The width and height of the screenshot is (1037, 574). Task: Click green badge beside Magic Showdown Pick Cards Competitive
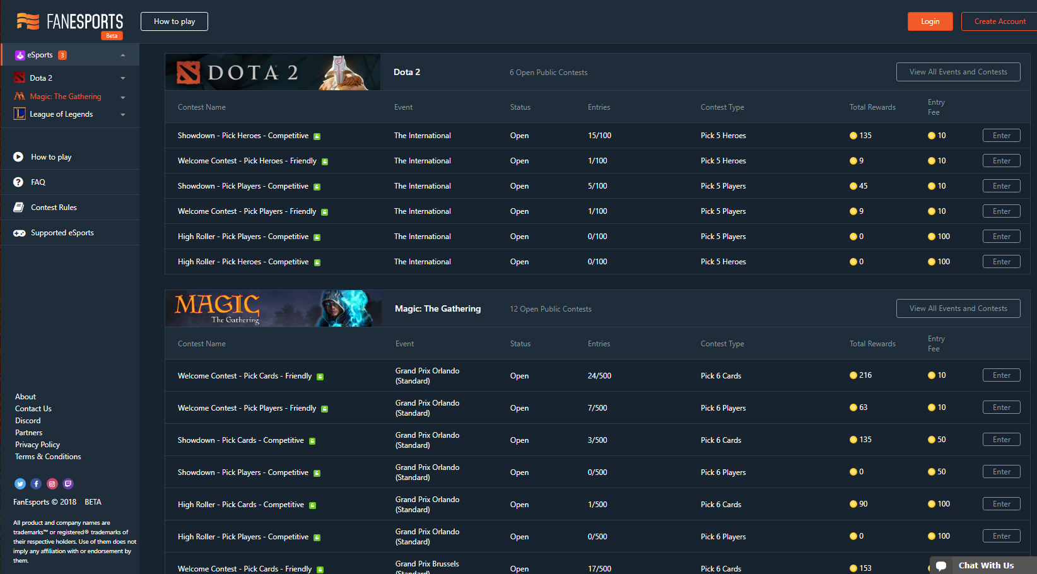(312, 441)
